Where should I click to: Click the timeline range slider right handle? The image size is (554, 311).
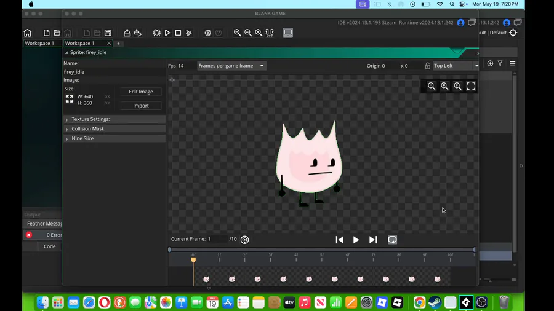(474, 250)
